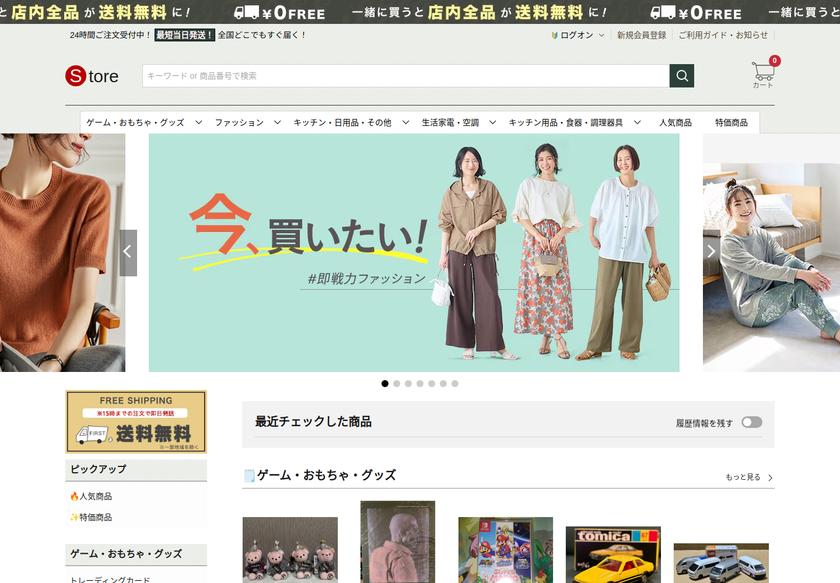The width and height of the screenshot is (840, 583).
Task: Open the 特価商品 nav tab
Action: pyautogui.click(x=731, y=122)
